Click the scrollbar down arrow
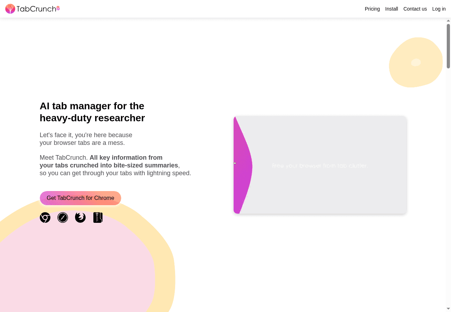451x312 pixels. click(x=448, y=309)
